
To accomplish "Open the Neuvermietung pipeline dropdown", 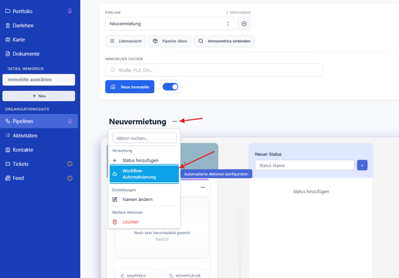I will [169, 24].
